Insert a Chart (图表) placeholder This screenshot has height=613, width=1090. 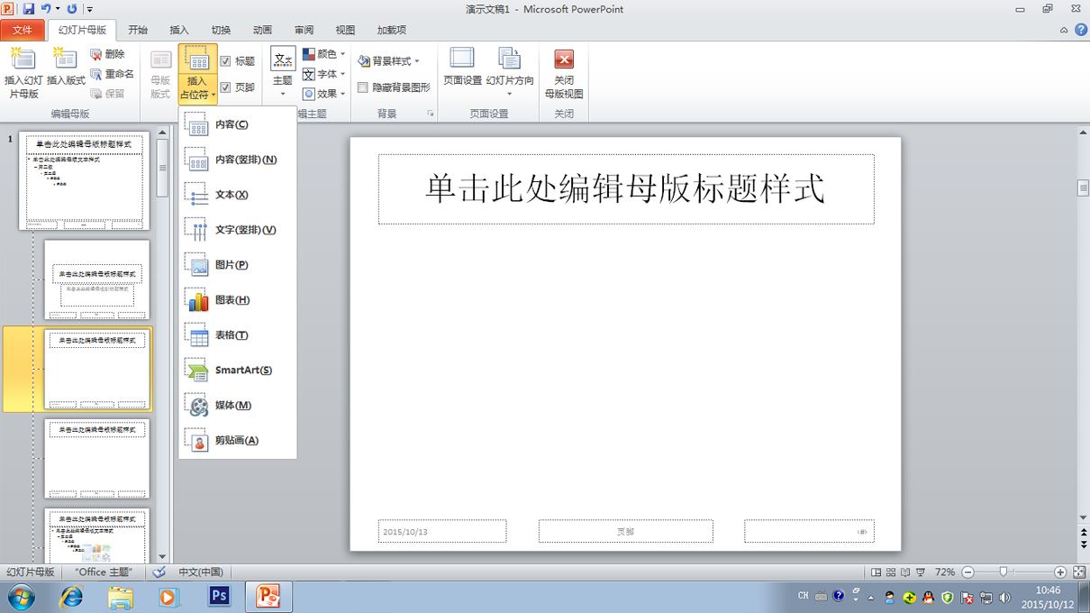(x=238, y=300)
